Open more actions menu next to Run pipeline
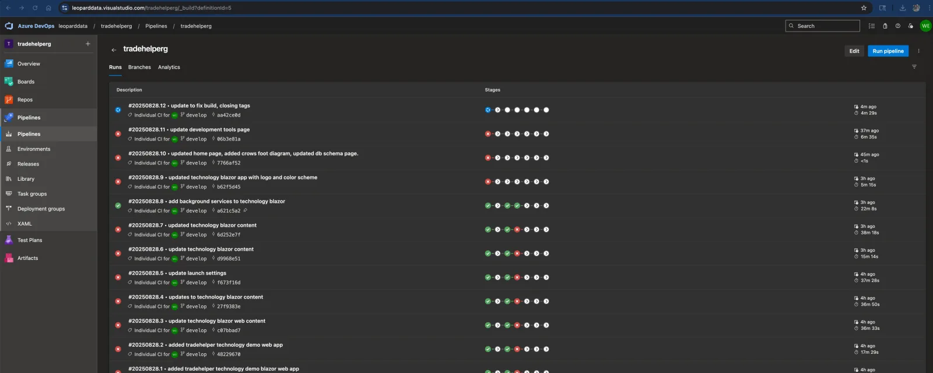The image size is (933, 373). coord(918,51)
